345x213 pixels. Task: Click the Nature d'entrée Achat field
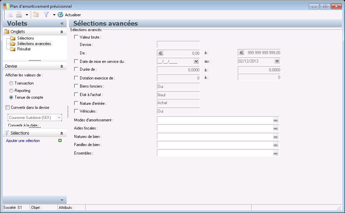click(178, 103)
